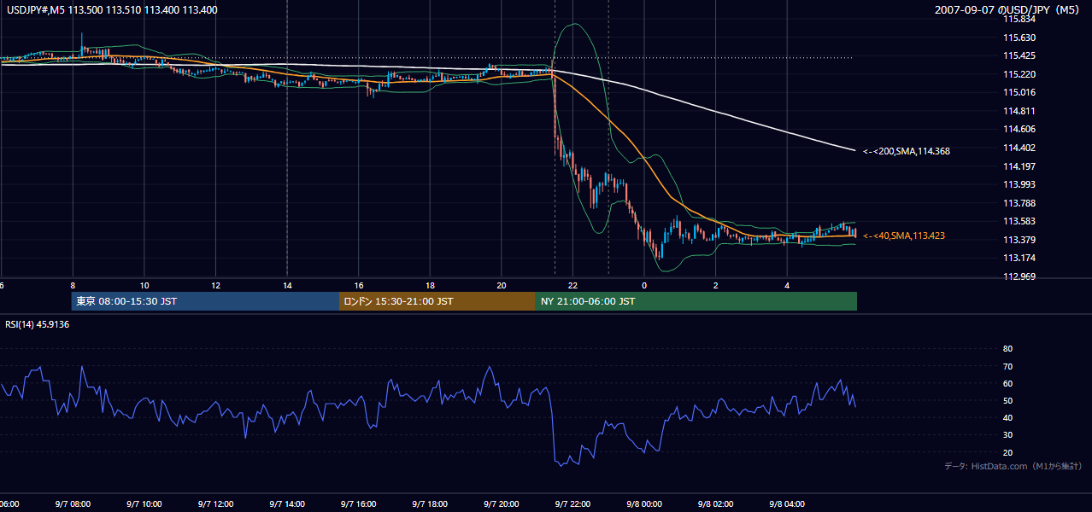This screenshot has height=512, width=1092.
Task: Click price axis value 115.630
Action: [1019, 38]
